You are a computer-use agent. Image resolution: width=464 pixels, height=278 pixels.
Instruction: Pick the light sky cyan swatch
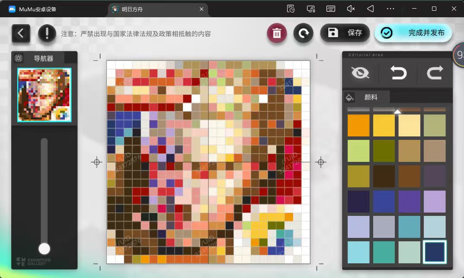click(x=358, y=252)
